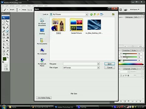146x109 pixels.
Task: Go to Desktop in places bar
Action: pos(42,31)
